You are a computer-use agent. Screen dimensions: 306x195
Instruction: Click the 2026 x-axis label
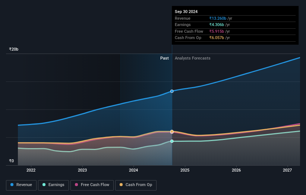236,170
